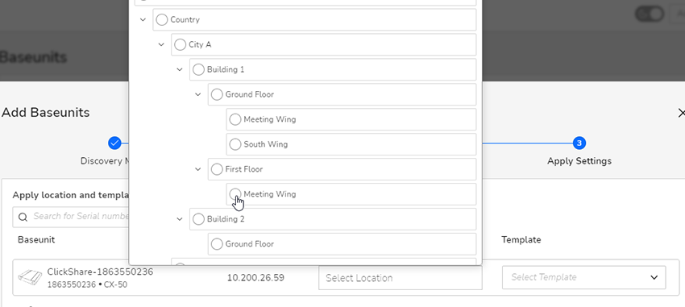Choose South Wing location radio button

coord(235,144)
